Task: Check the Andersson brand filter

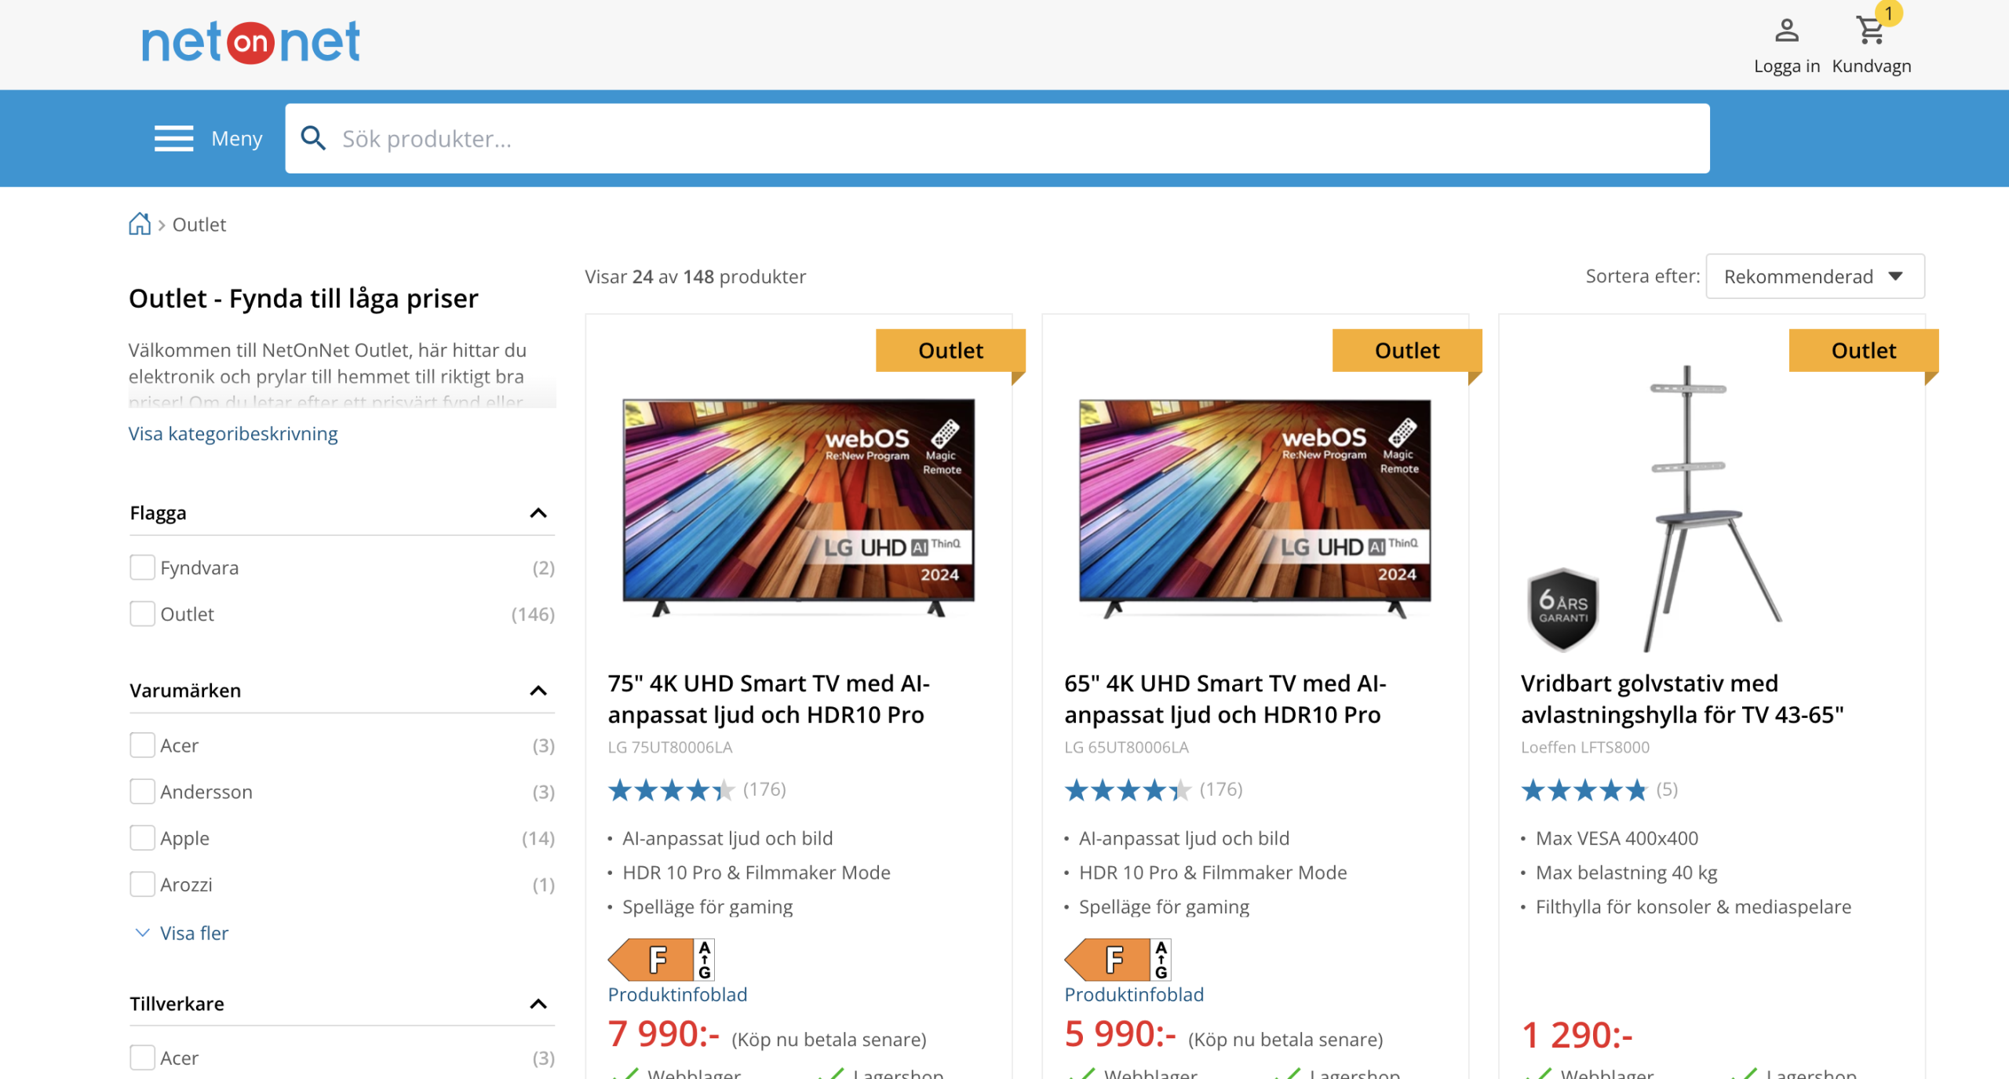Action: 142,791
